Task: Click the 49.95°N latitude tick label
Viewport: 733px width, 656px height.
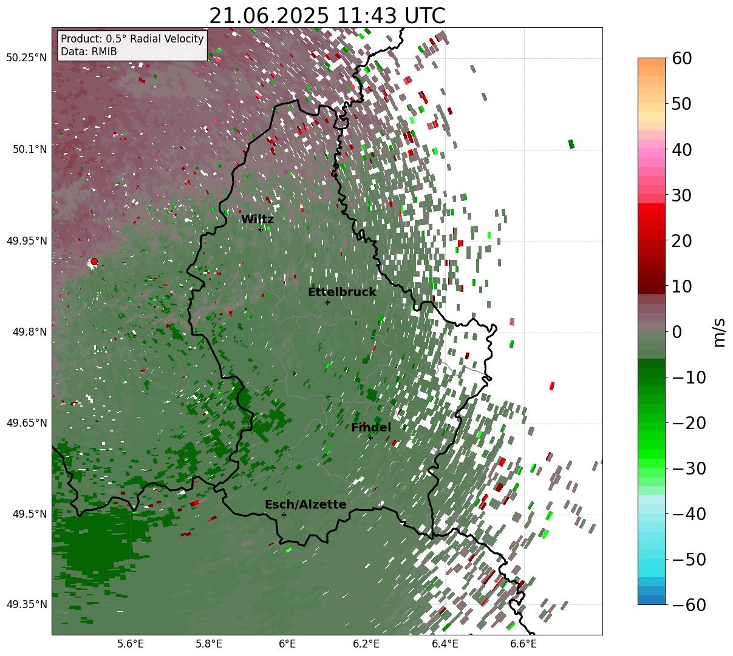Action: 27,241
